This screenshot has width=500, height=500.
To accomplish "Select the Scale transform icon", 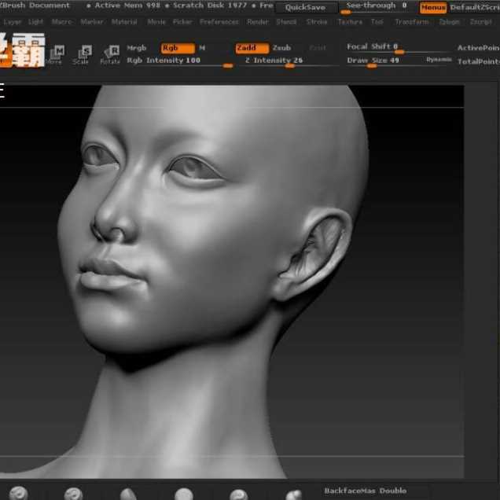I will pos(83,54).
